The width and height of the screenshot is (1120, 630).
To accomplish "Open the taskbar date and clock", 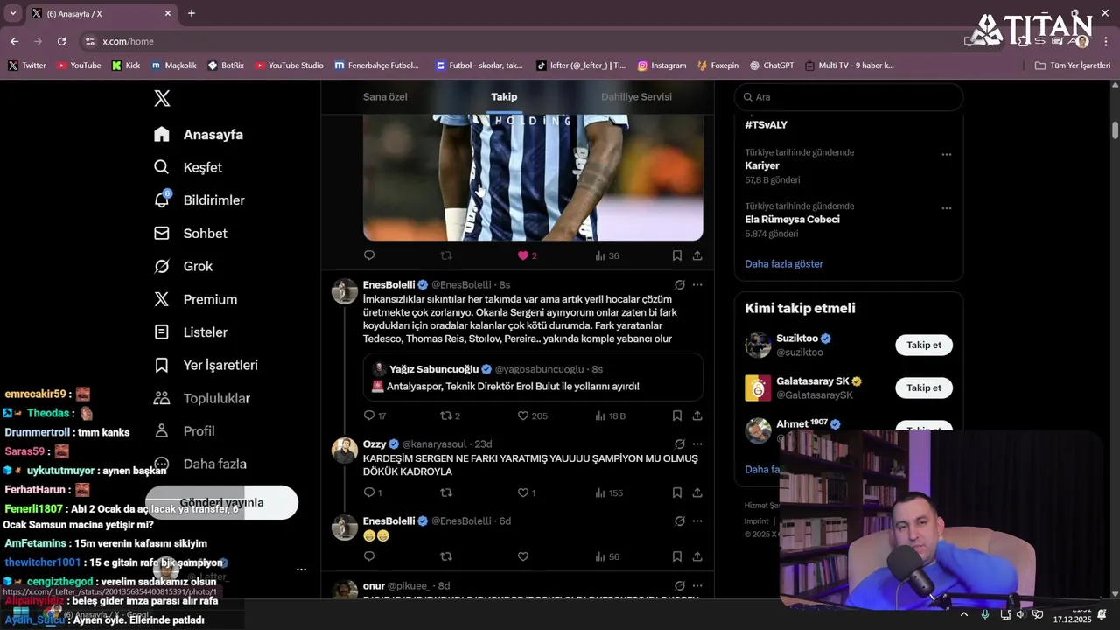I will tap(1071, 614).
